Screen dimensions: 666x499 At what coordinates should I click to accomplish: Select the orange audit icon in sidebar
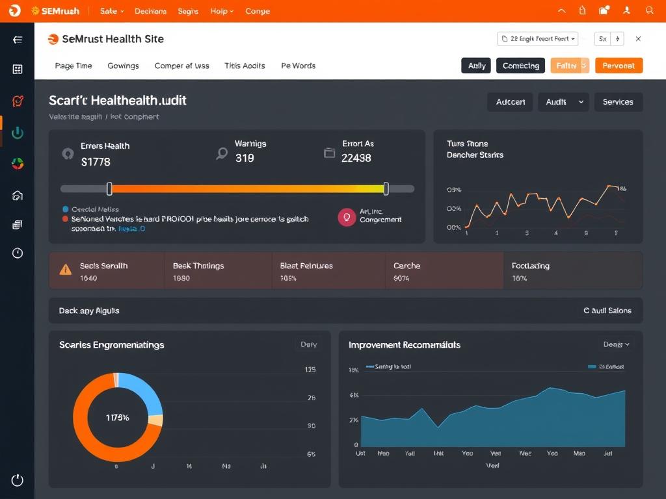coord(18,101)
